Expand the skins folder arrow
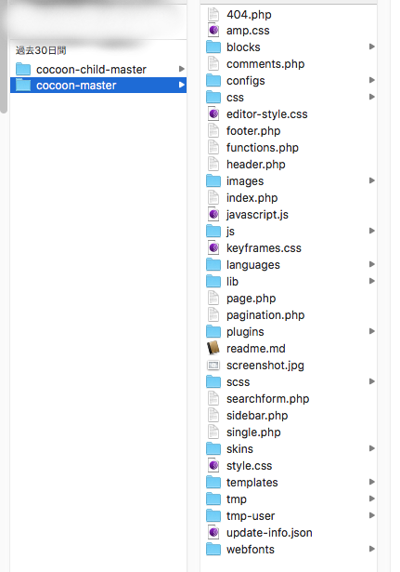Viewport: 400px width, 572px height. (x=371, y=448)
